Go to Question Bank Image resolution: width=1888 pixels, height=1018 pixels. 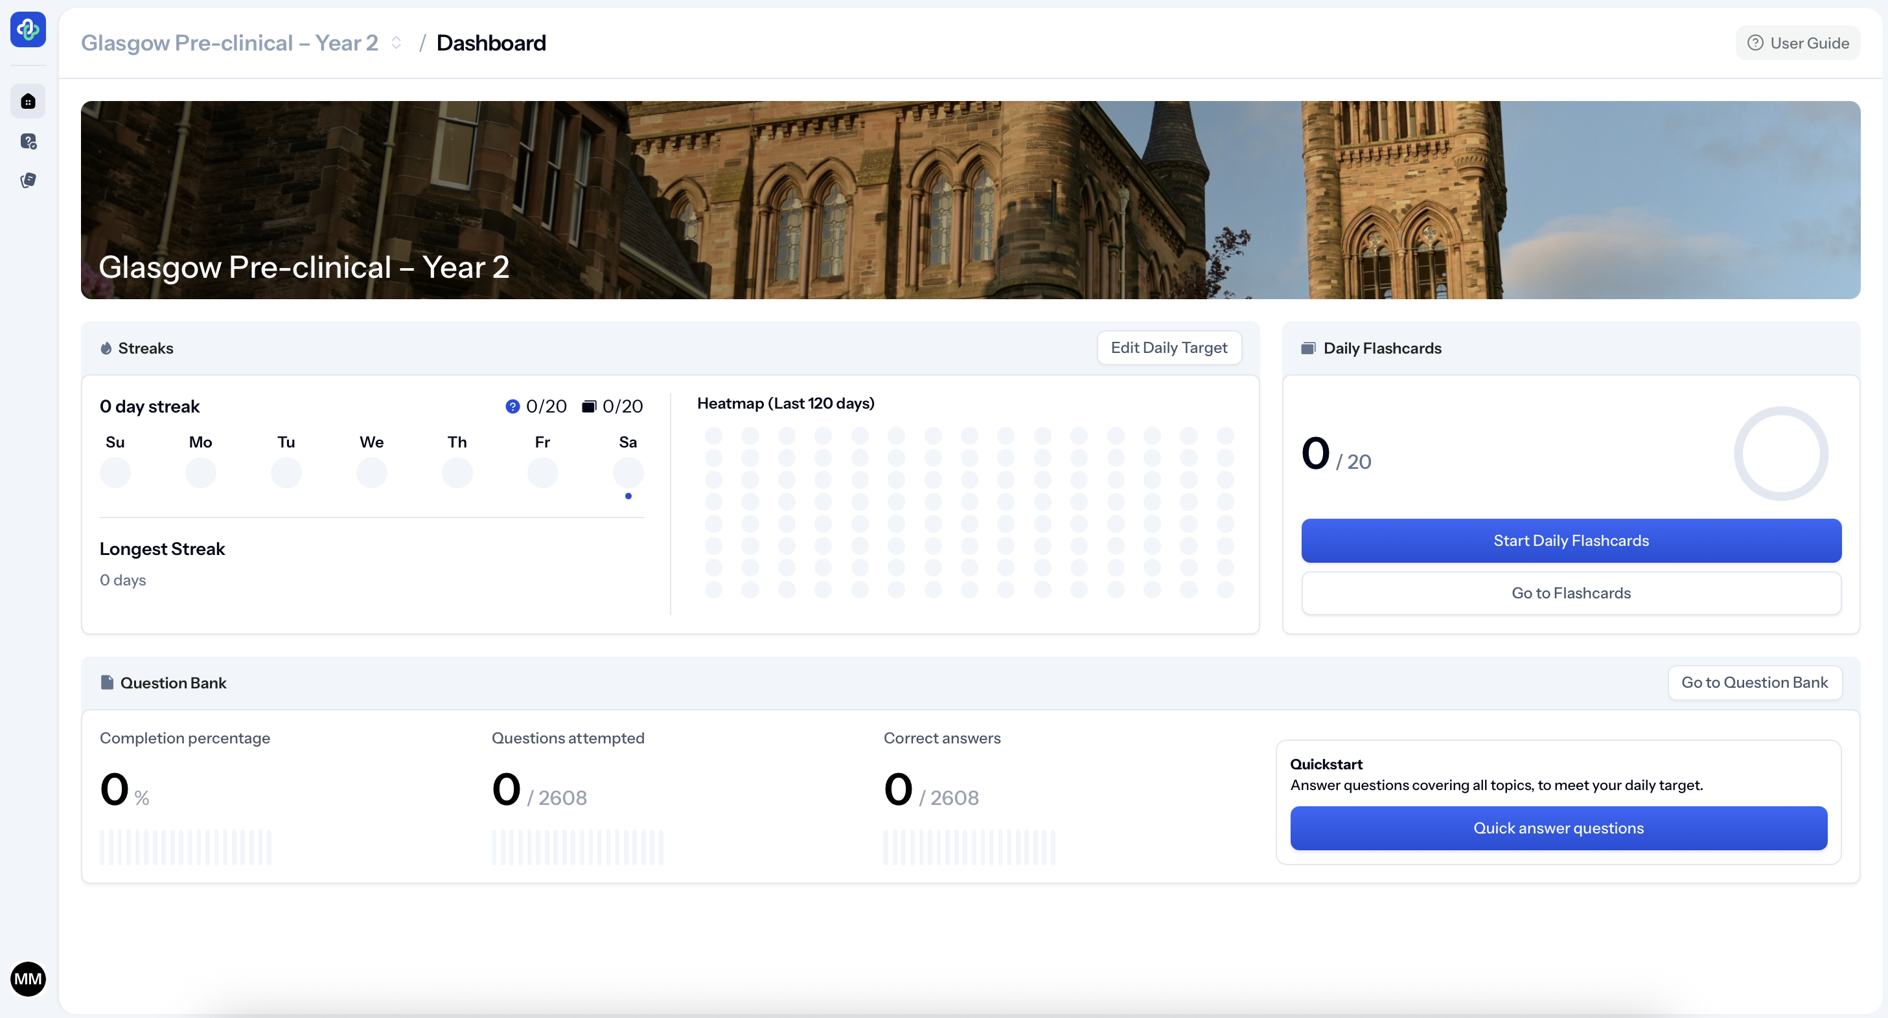pyautogui.click(x=1754, y=683)
